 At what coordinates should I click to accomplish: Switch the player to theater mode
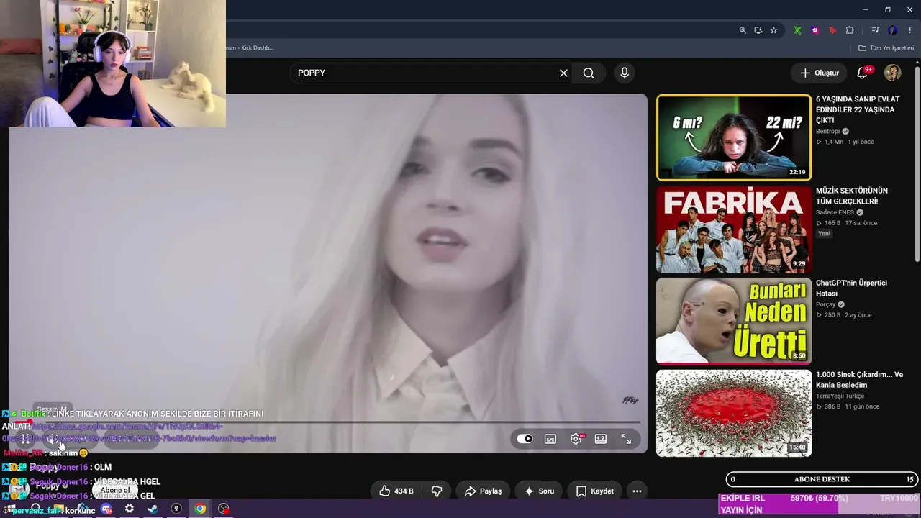(601, 439)
